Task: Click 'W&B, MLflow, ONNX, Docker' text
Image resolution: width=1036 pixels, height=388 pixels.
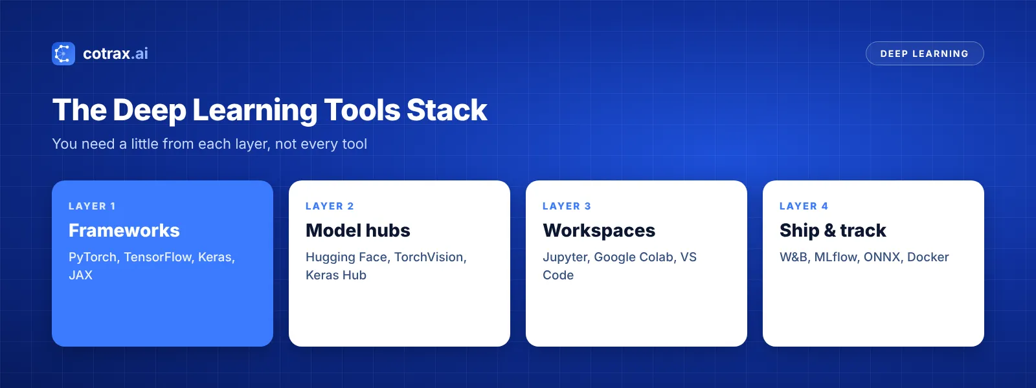Action: pos(864,257)
